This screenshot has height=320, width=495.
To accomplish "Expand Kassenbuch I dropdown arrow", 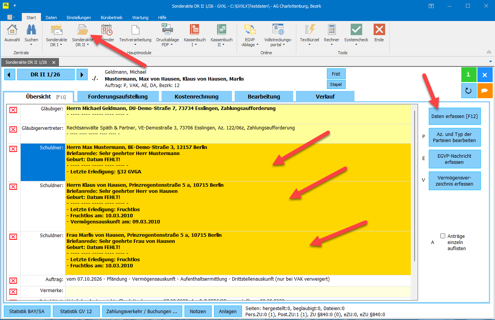I will click(196, 45).
